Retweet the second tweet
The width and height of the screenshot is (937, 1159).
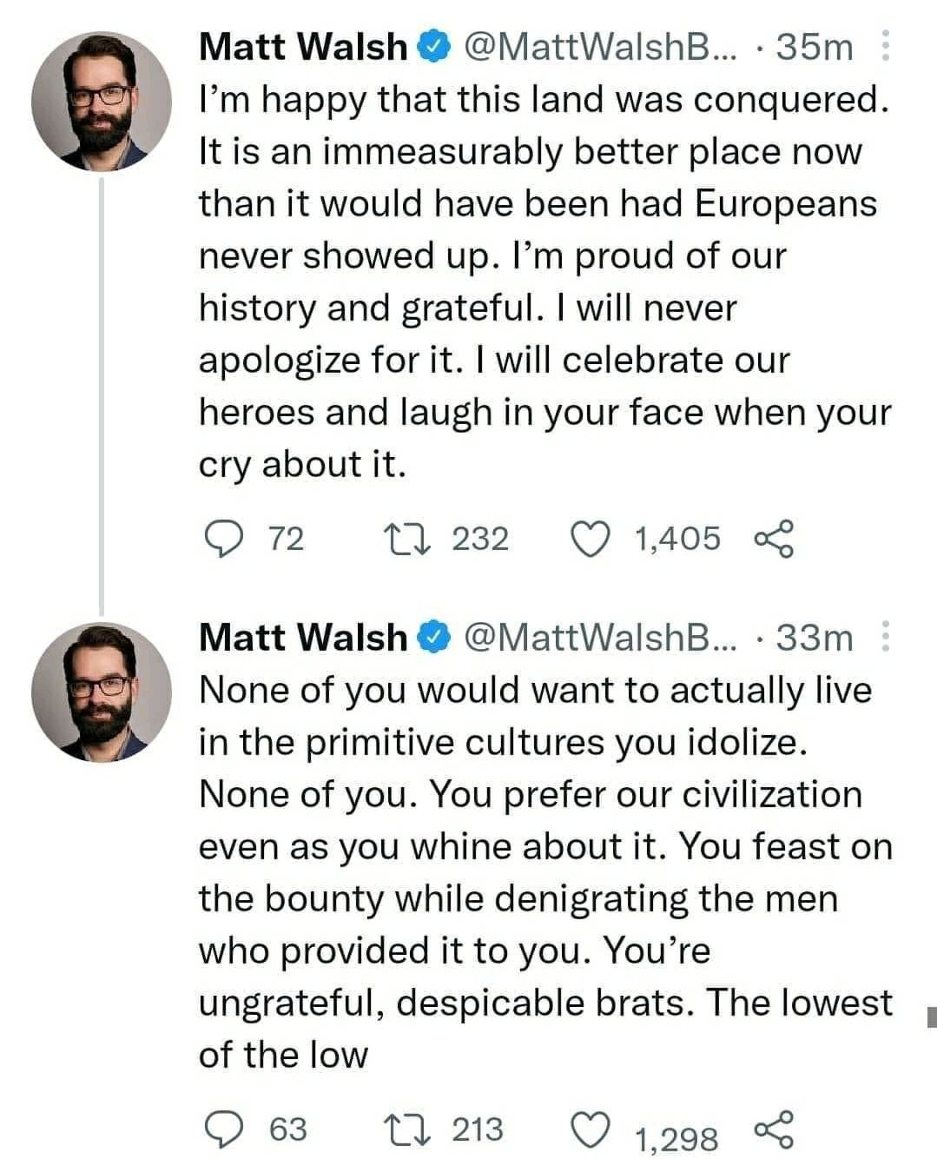[407, 1129]
